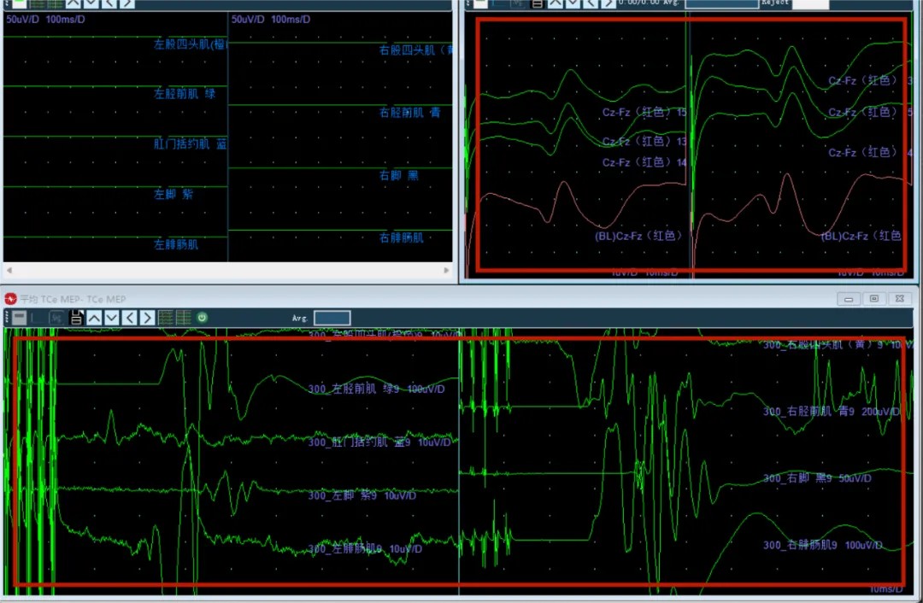Screen dimensions: 923x603
Task: Click the Reject field in the top-right window
Action: coord(810,3)
